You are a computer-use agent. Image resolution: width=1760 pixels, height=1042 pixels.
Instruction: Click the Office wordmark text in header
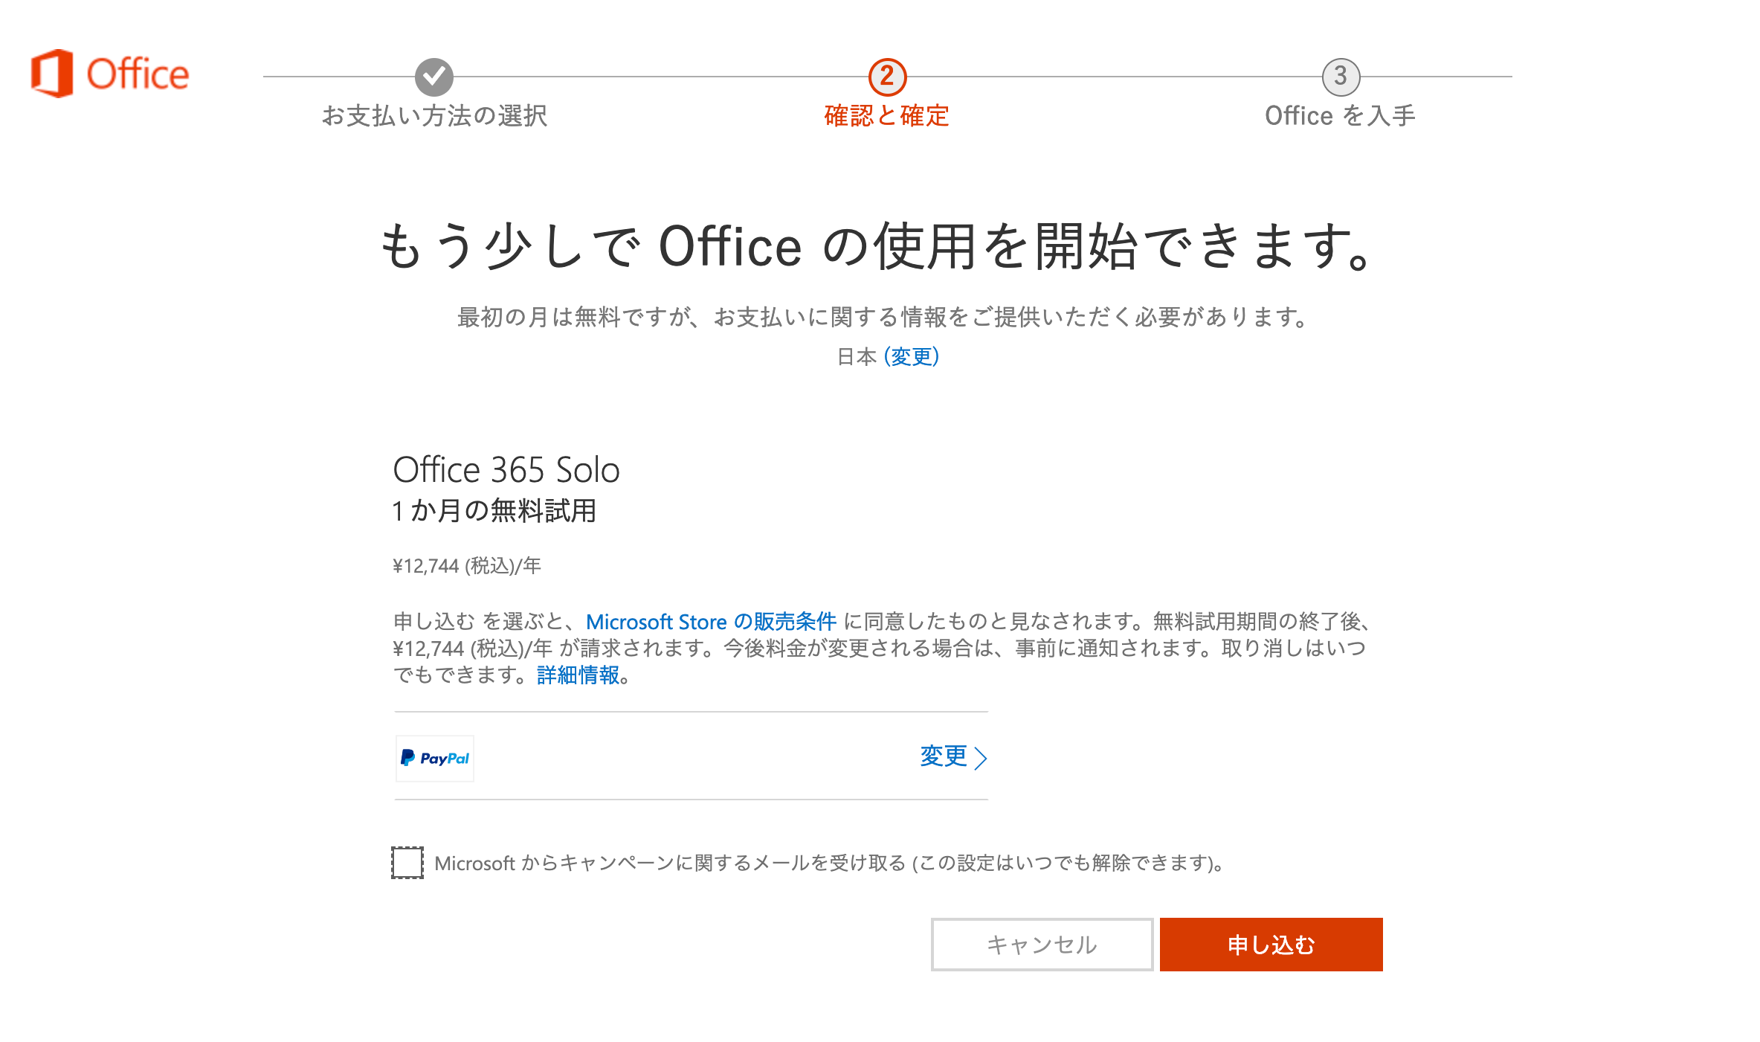point(138,74)
